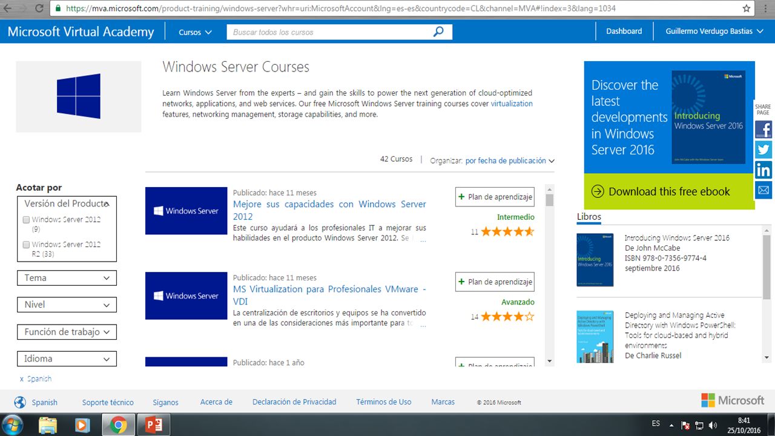Screen dimensions: 775x436
Task: Open Términos de Uso footer link
Action: pos(383,402)
